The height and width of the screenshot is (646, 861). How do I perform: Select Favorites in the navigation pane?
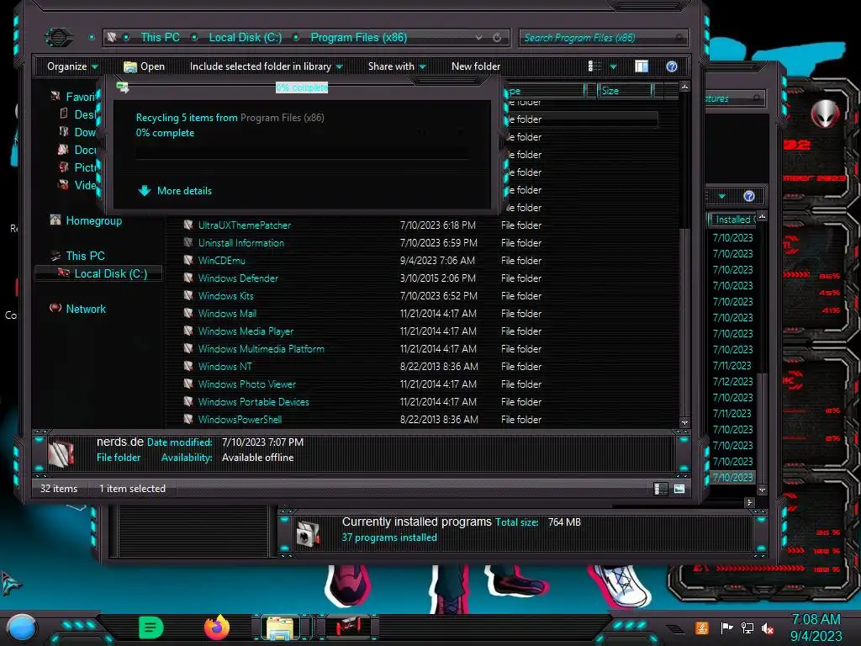pos(80,97)
